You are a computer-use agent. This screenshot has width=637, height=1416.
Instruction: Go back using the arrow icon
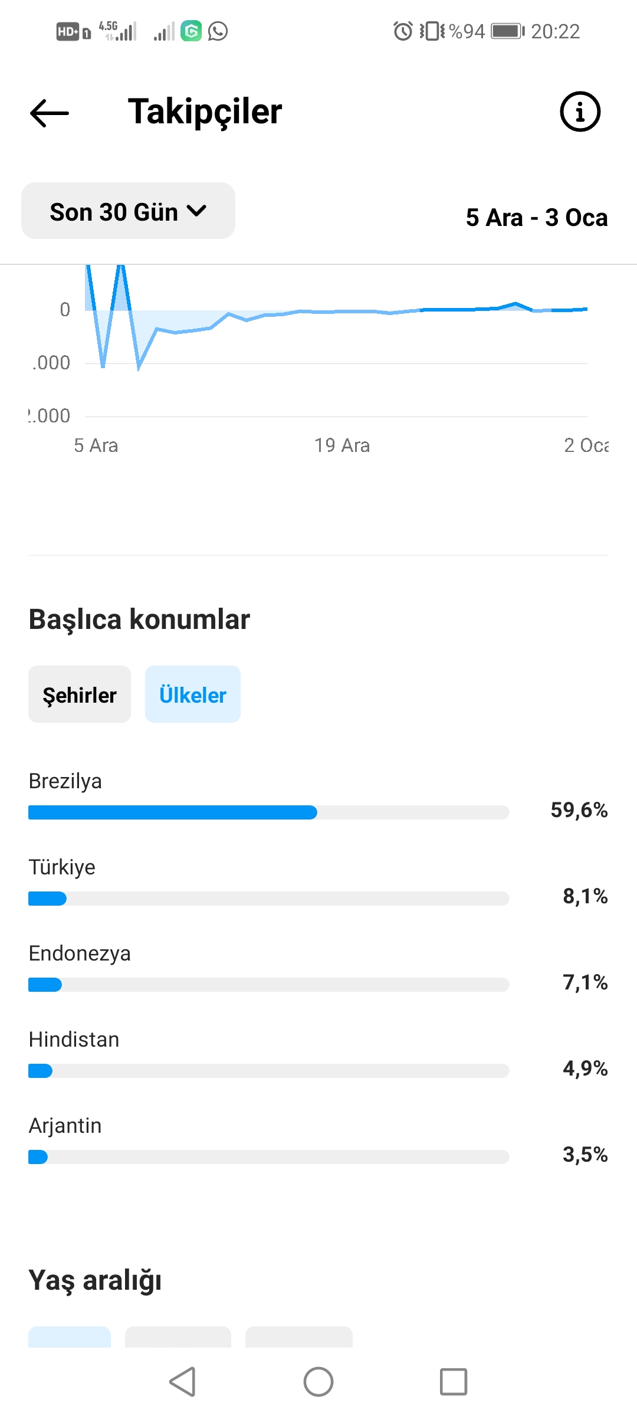(50, 112)
